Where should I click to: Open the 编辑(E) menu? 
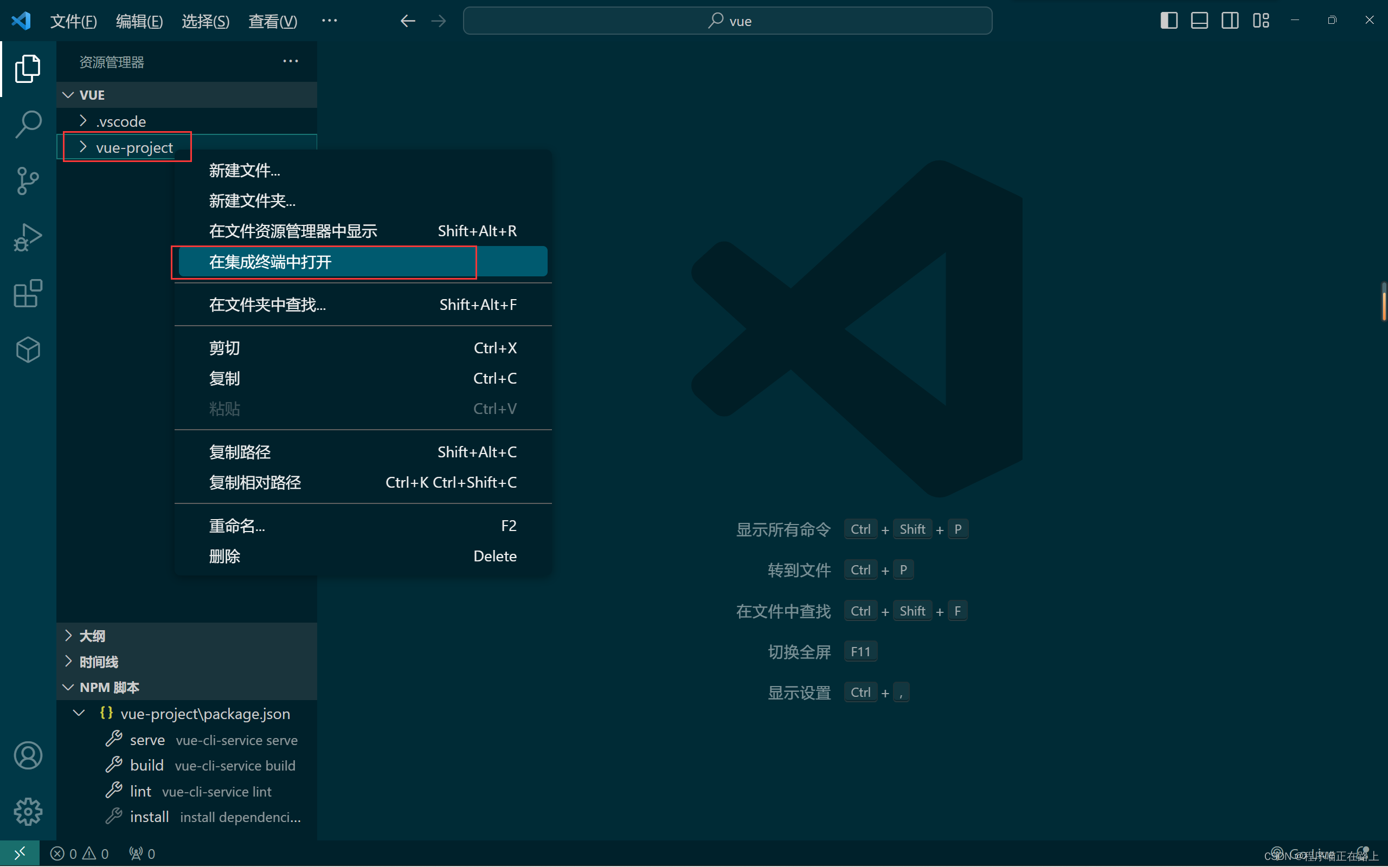coord(139,21)
